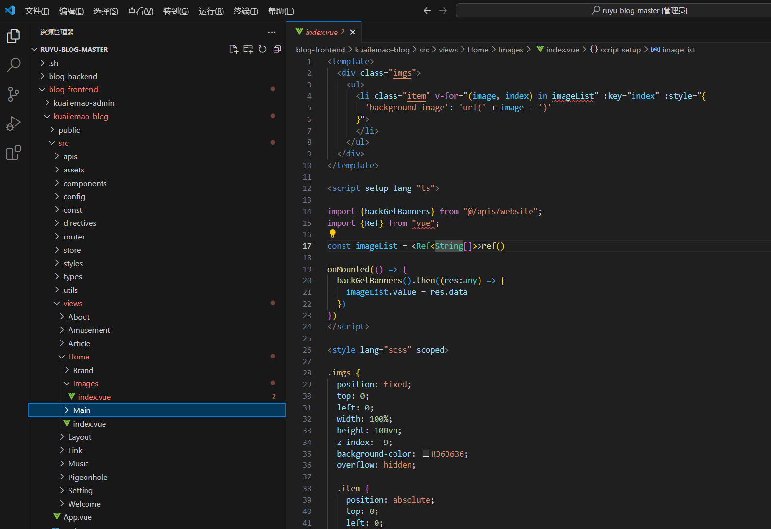Click breadcrumb item kuailemao-blog
The width and height of the screenshot is (771, 529).
coord(382,50)
